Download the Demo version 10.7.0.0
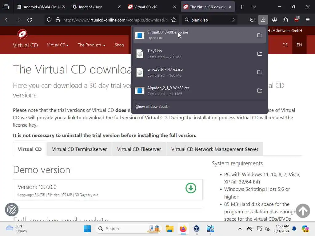Image resolution: width=315 pixels, height=236 pixels. coord(191,188)
